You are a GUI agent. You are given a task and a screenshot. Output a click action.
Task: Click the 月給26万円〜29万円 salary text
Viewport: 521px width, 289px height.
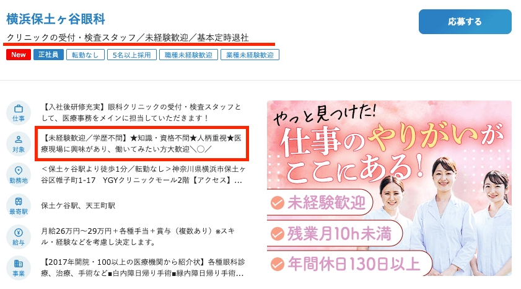[x=138, y=236]
